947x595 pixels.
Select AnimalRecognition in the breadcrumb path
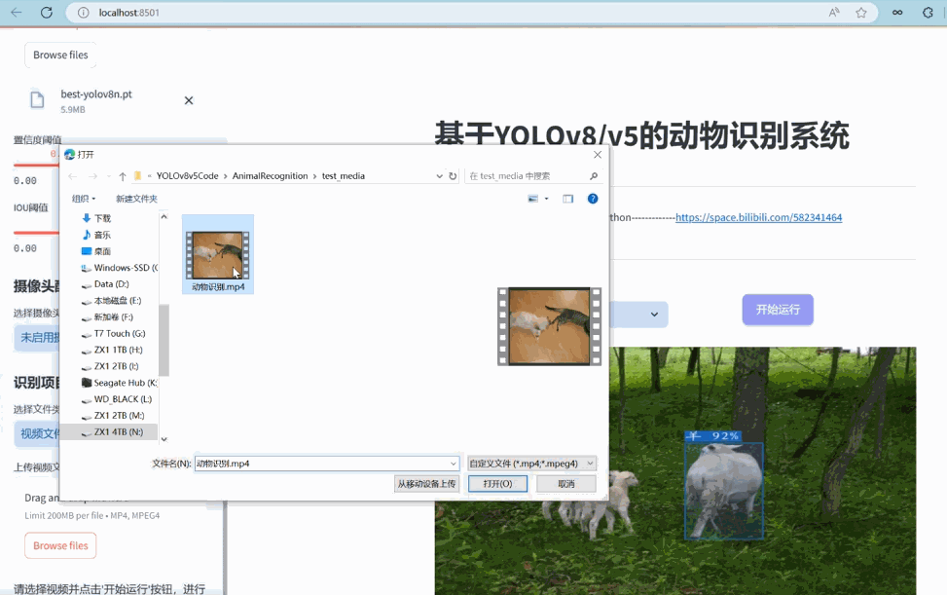point(270,176)
